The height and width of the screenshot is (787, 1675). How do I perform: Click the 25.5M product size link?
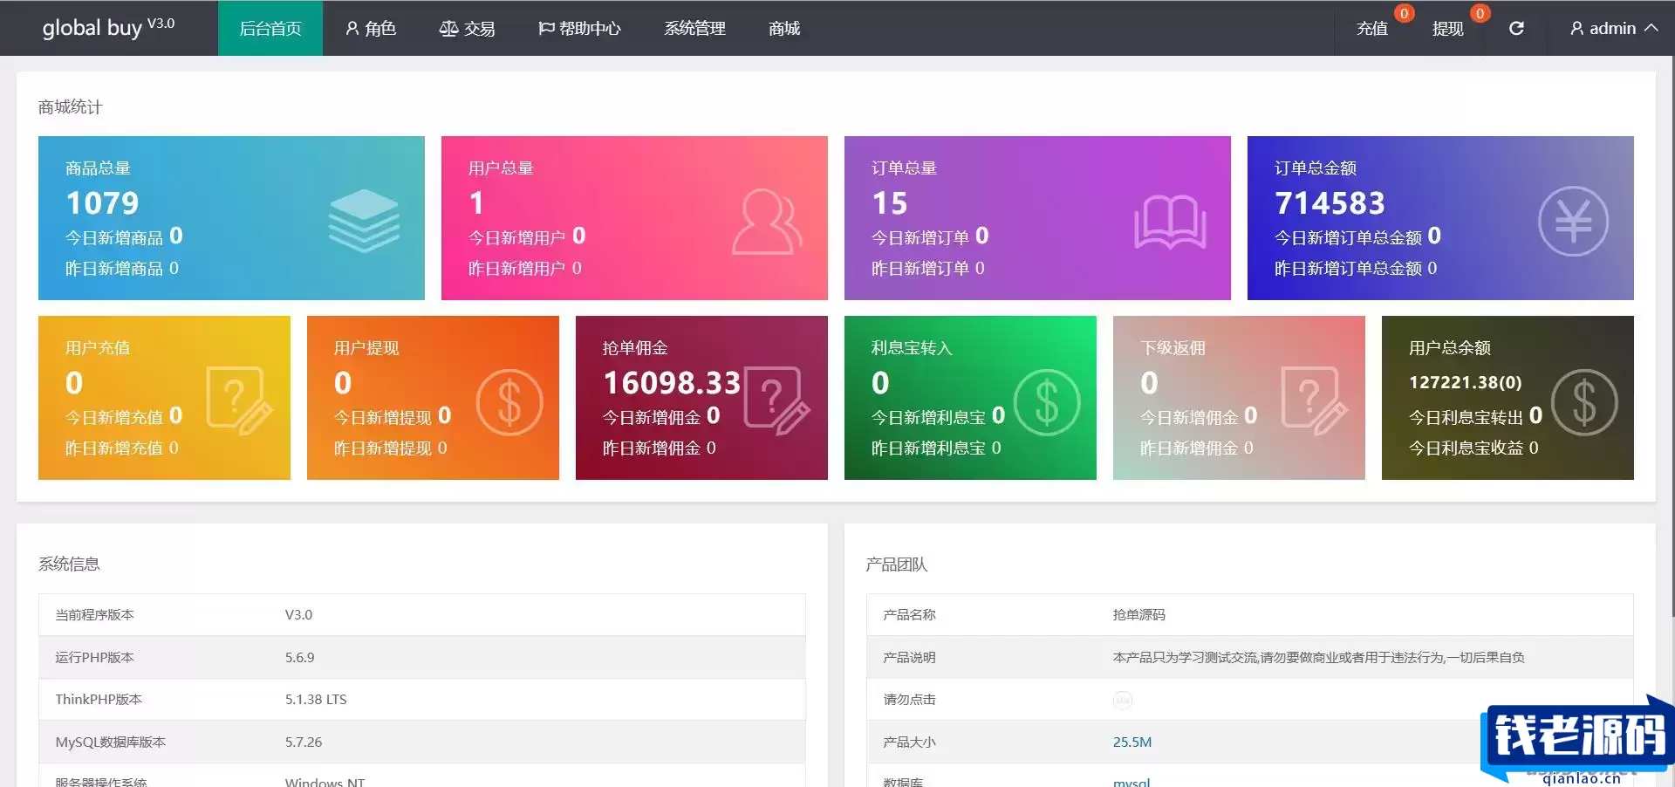[1131, 742]
